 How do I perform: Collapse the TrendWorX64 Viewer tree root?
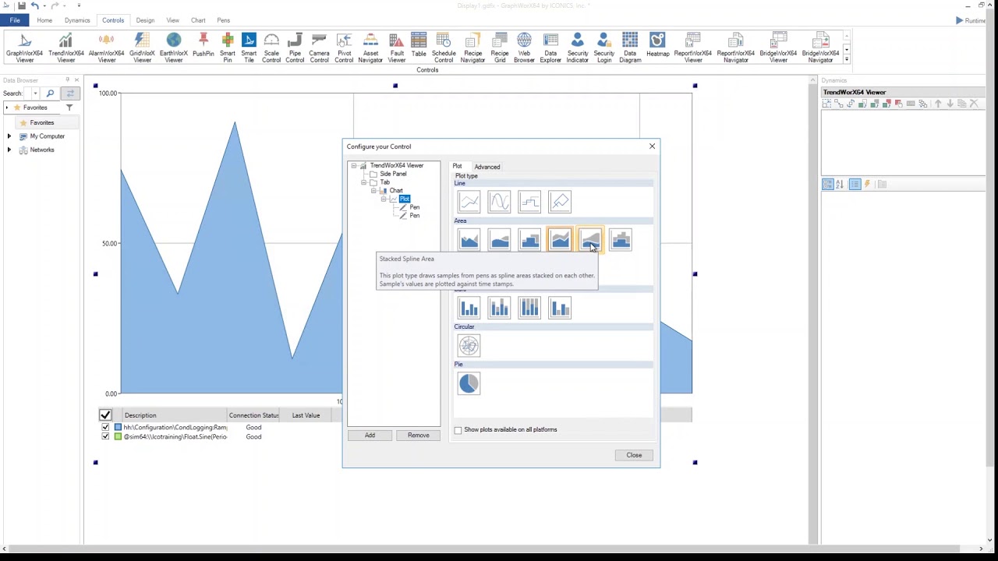click(x=353, y=166)
